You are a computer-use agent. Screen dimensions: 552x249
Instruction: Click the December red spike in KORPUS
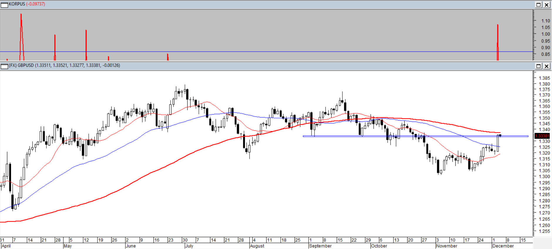tap(498, 38)
